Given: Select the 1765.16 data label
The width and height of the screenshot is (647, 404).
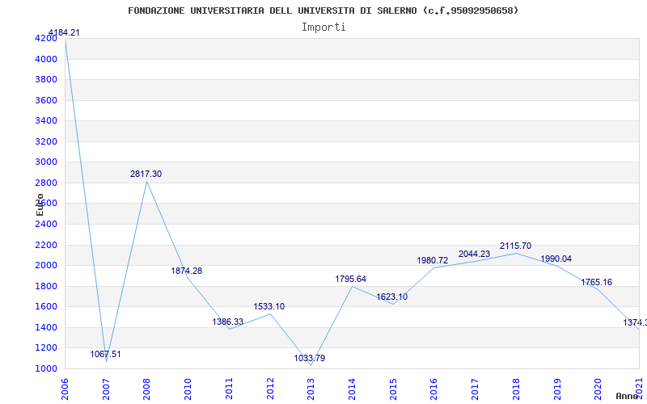Looking at the screenshot, I should point(597,282).
